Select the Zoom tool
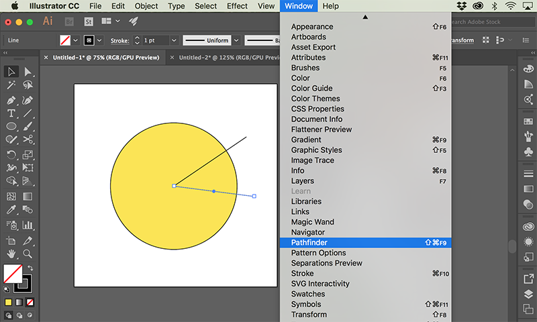The image size is (537, 322). (x=28, y=254)
